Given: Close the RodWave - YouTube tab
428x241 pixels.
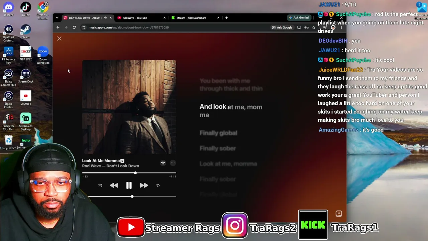Looking at the screenshot, I should [165, 18].
